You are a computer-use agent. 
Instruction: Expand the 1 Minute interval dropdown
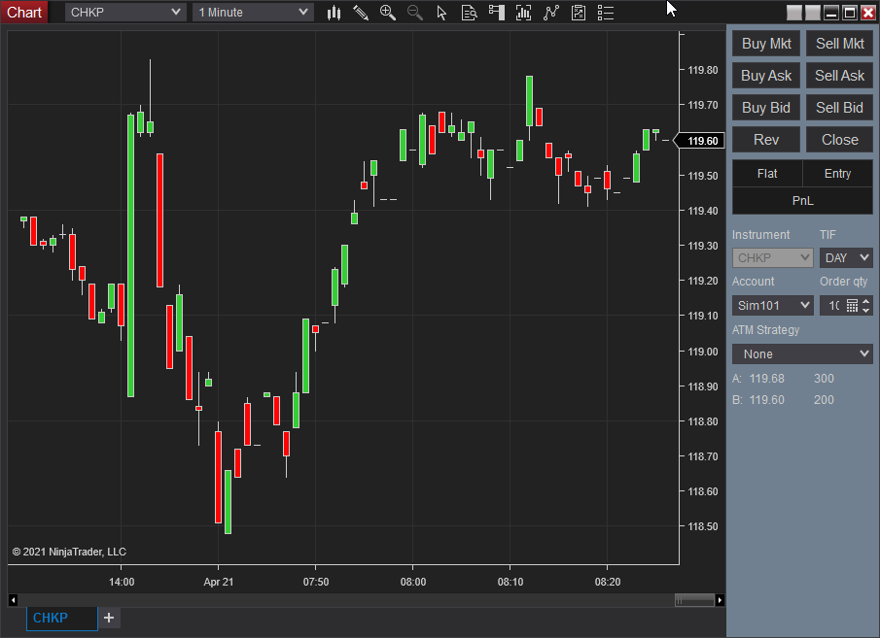(253, 12)
